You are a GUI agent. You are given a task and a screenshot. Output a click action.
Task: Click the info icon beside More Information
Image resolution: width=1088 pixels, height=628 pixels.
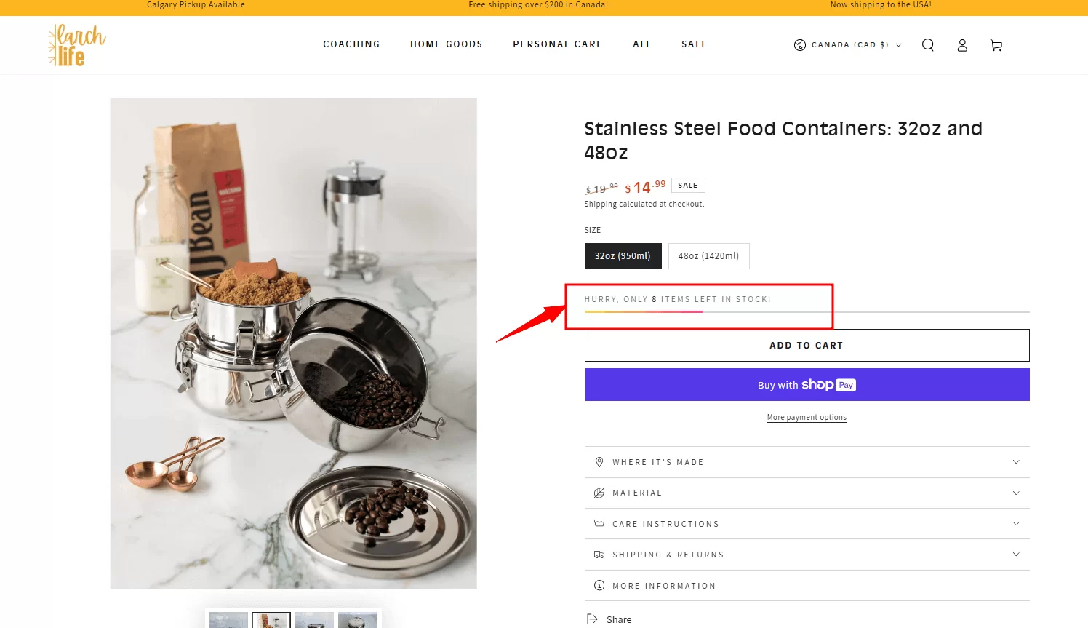pos(599,585)
